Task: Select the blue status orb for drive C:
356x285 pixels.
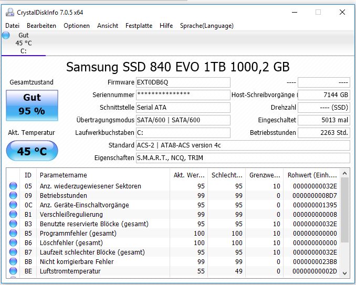Action: tap(6, 35)
